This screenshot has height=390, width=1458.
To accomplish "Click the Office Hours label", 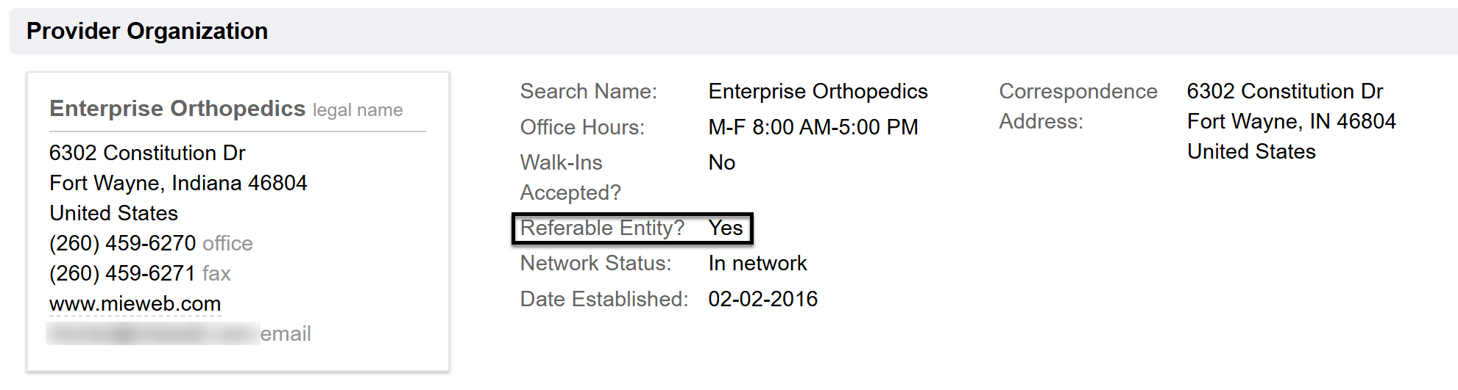I will 581,127.
